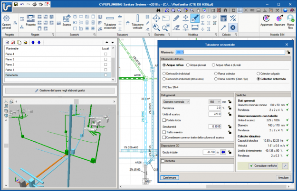
Task: Open the Diametro nominale dropdown
Action: 176,101
